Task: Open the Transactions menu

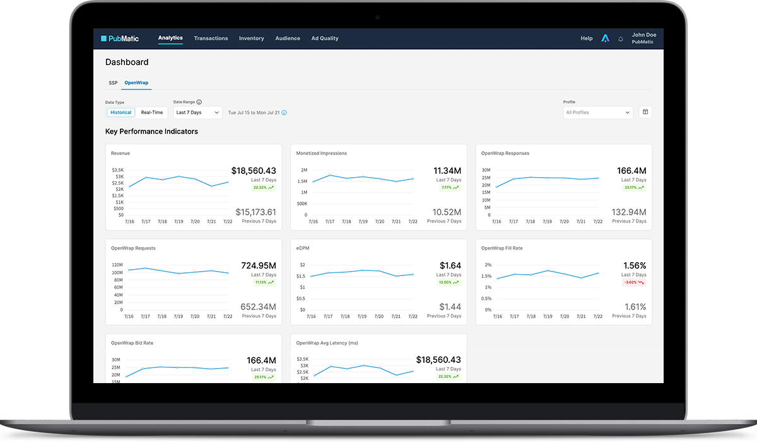Action: pos(211,38)
